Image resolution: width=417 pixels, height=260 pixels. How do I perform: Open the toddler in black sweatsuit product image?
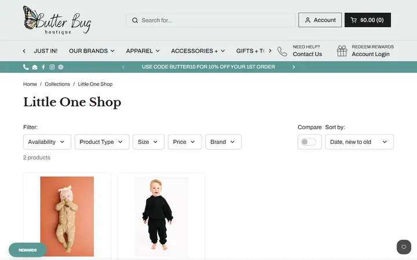[x=161, y=217]
